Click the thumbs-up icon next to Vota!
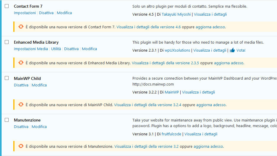This screenshot has height=156, width=277. pyautogui.click(x=232, y=50)
